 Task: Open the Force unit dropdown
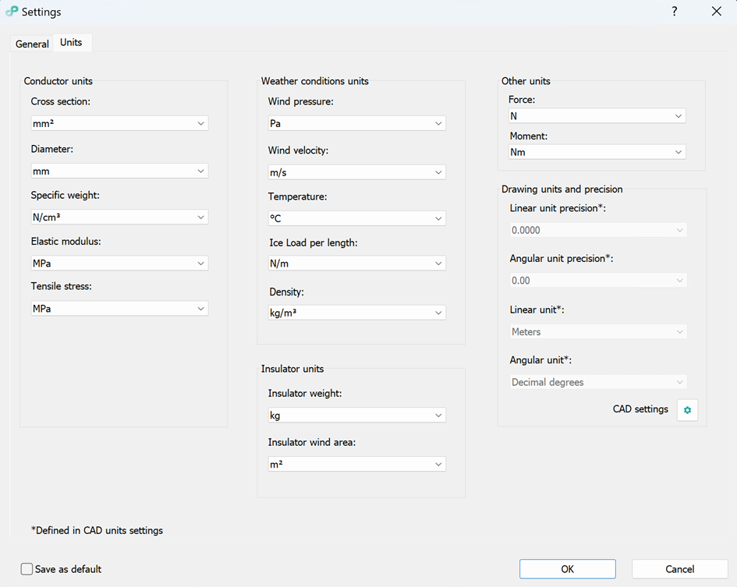click(597, 116)
